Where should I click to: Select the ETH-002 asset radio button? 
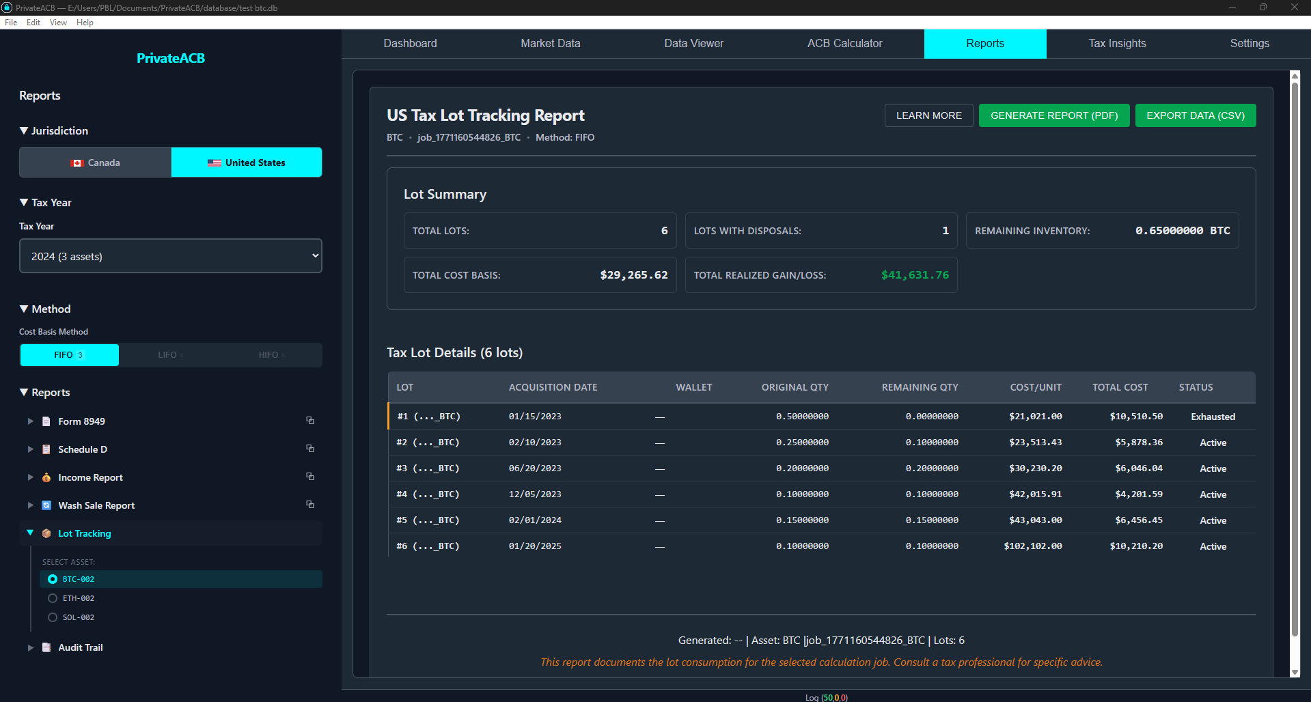[53, 598]
